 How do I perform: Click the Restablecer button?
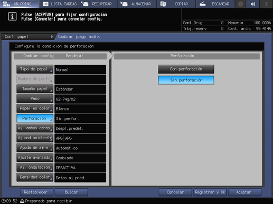pyautogui.click(x=36, y=192)
